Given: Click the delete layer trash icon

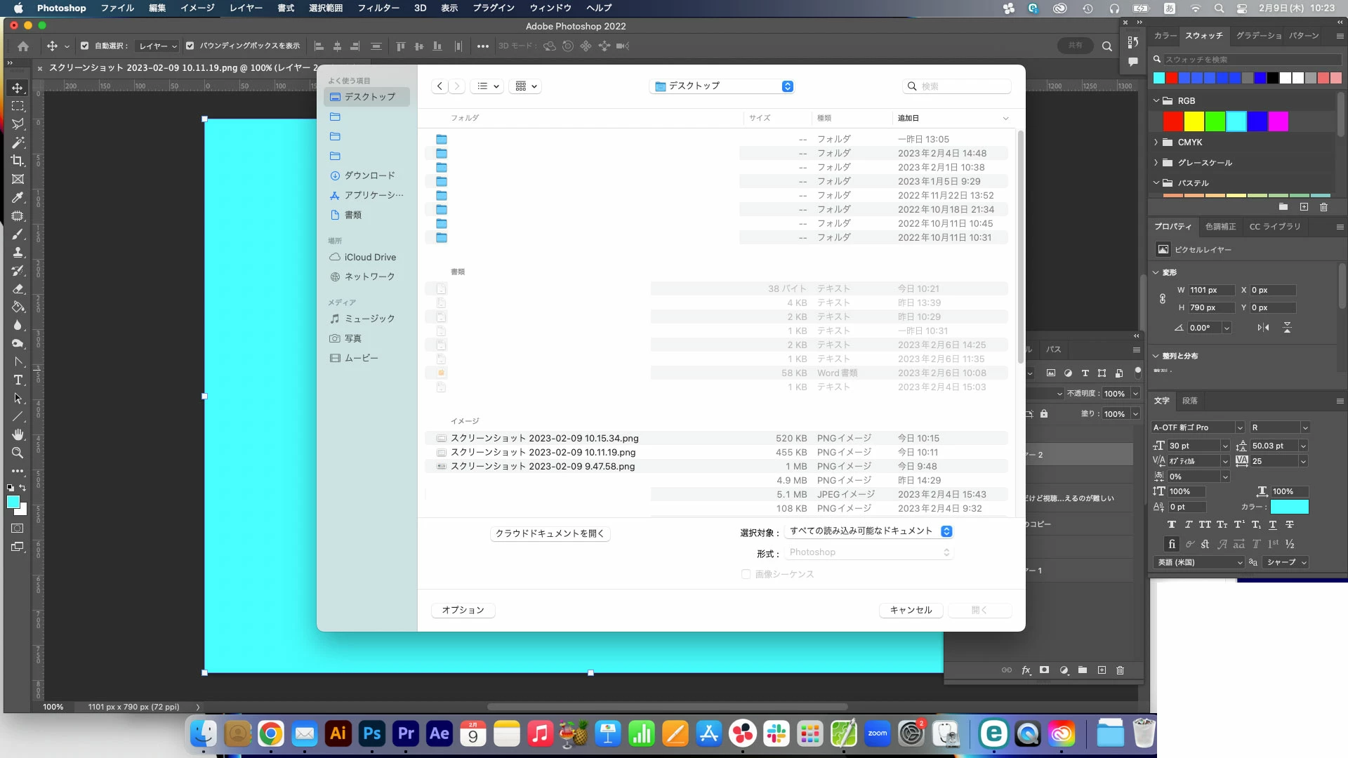Looking at the screenshot, I should click(1120, 670).
